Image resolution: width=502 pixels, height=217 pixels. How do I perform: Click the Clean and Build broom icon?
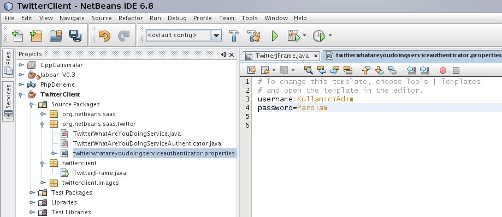pyautogui.click(x=253, y=35)
